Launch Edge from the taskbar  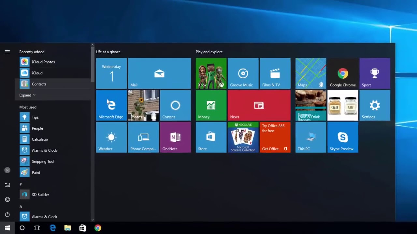tap(52, 228)
